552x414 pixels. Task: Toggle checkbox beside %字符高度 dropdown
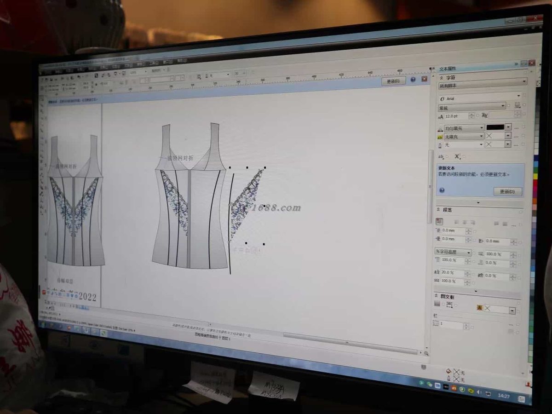tap(474, 253)
